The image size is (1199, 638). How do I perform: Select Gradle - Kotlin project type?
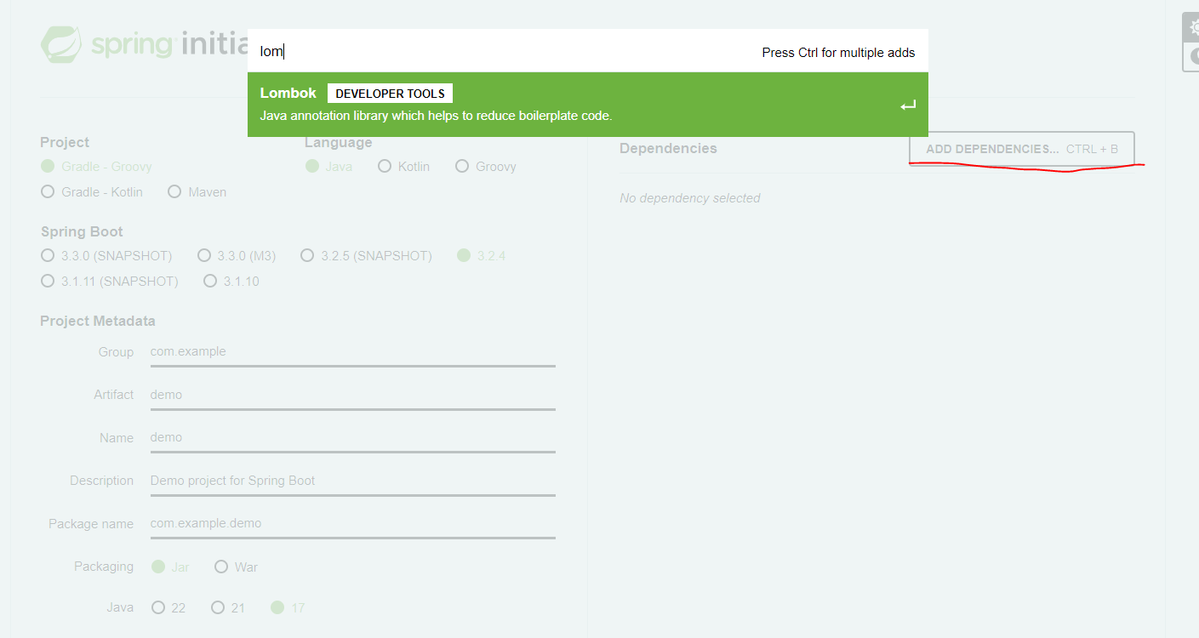pyautogui.click(x=92, y=192)
